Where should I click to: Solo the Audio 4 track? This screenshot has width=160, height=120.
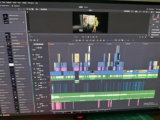click(x=44, y=97)
